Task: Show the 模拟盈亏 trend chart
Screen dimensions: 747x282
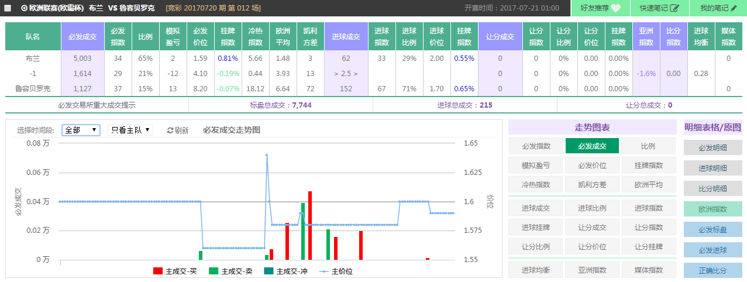Action: click(x=536, y=166)
